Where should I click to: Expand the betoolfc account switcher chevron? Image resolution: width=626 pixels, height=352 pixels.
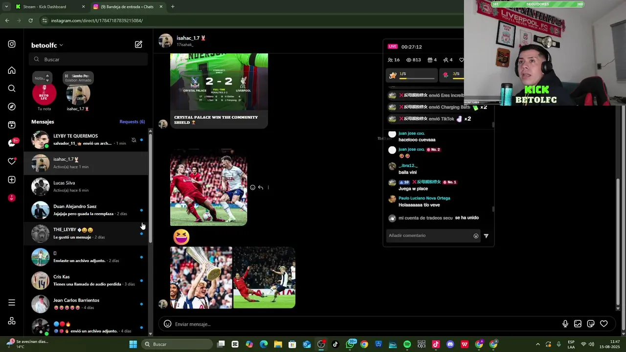pos(61,45)
